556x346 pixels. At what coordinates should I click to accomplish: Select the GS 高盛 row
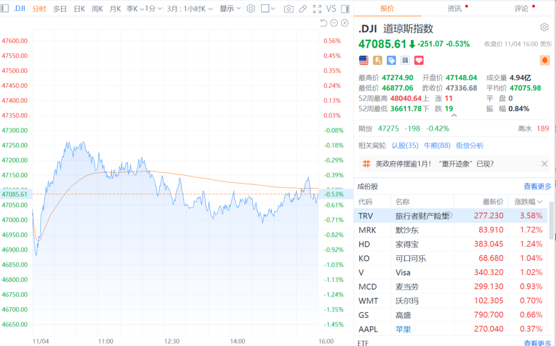[450, 315]
